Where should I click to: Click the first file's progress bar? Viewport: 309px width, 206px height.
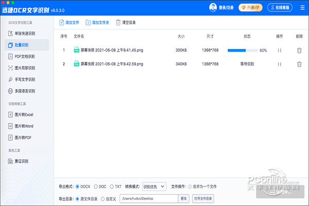pos(242,50)
